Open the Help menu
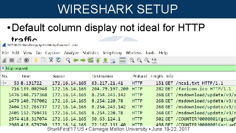Viewport: 236px width, 133px height. [x=163, y=53]
